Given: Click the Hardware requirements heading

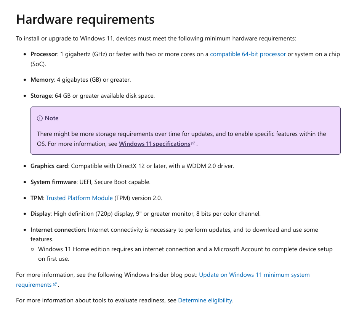Looking at the screenshot, I should click(85, 19).
